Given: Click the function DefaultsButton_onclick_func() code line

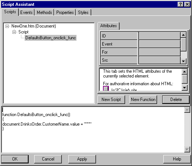Looking at the screenshot, I should click(36, 115).
